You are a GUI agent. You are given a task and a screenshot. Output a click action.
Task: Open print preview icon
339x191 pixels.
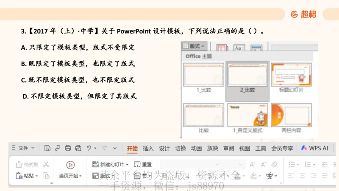tap(78, 148)
